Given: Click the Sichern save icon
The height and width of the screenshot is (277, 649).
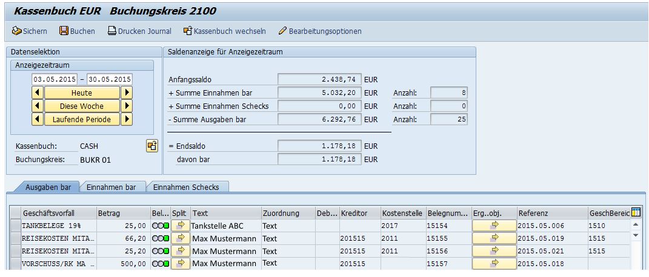Looking at the screenshot, I should (x=17, y=31).
